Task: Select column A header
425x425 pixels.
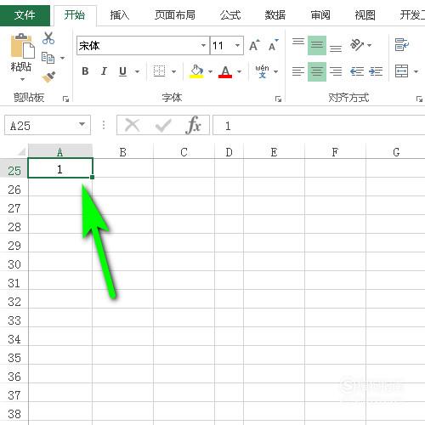Action: click(60, 151)
